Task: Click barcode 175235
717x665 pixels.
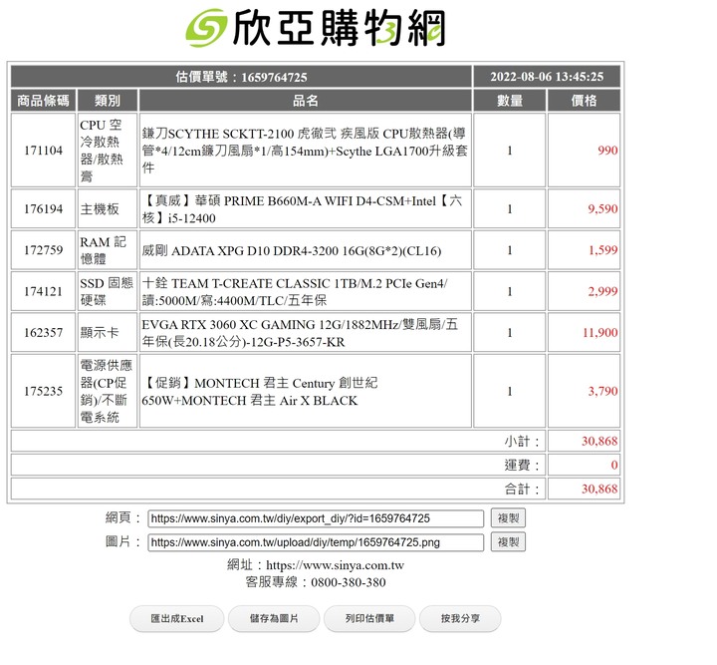Action: tap(43, 391)
